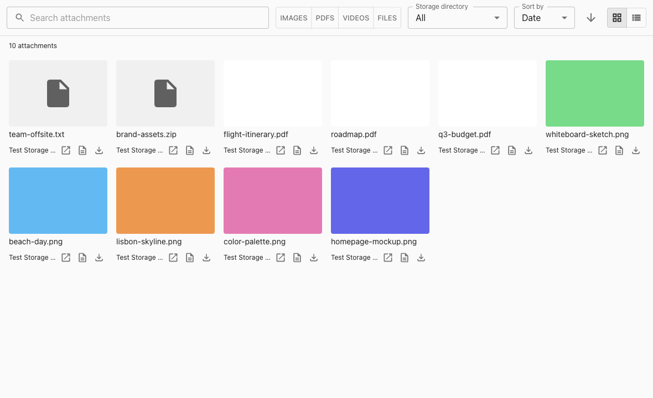Download brand-assets.zip
The width and height of the screenshot is (653, 398).
point(206,150)
